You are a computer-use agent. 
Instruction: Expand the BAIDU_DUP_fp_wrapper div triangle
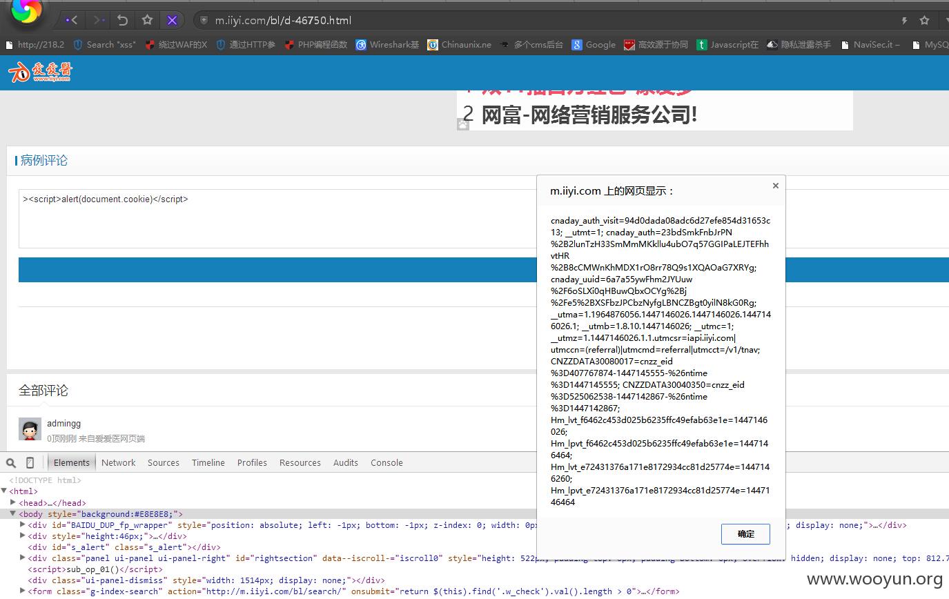pos(23,524)
